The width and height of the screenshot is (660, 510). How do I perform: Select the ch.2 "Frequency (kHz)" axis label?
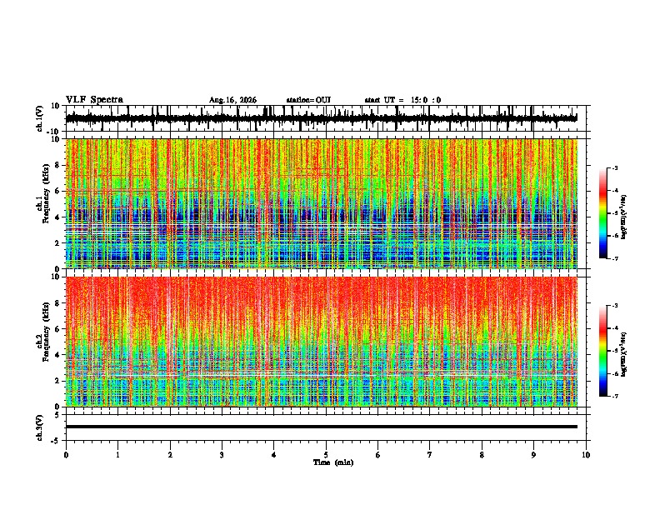46,332
